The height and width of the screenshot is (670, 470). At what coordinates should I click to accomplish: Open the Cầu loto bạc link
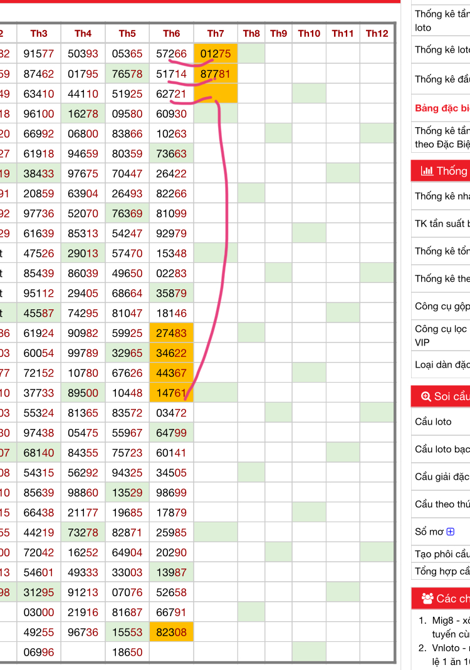pos(442,449)
